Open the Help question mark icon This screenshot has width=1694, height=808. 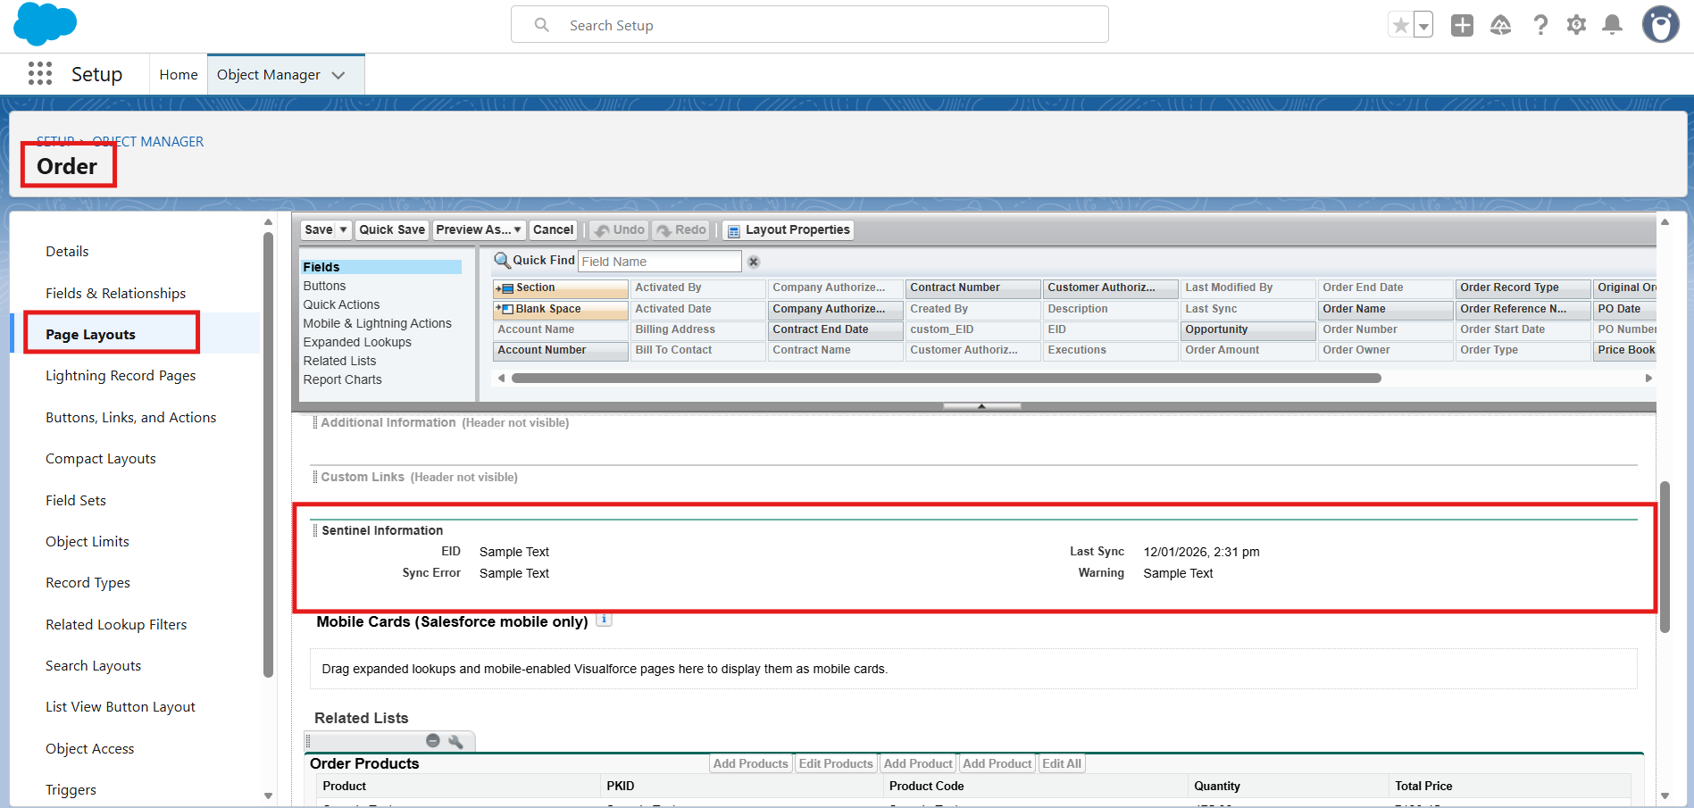pyautogui.click(x=1540, y=26)
